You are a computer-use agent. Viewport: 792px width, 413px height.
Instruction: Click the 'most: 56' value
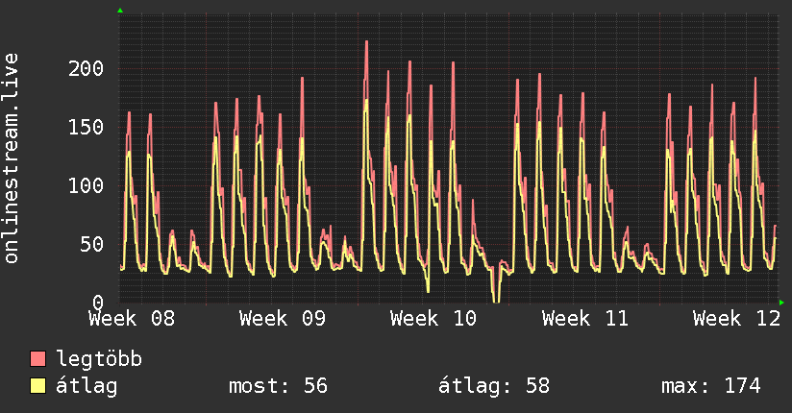pos(279,386)
